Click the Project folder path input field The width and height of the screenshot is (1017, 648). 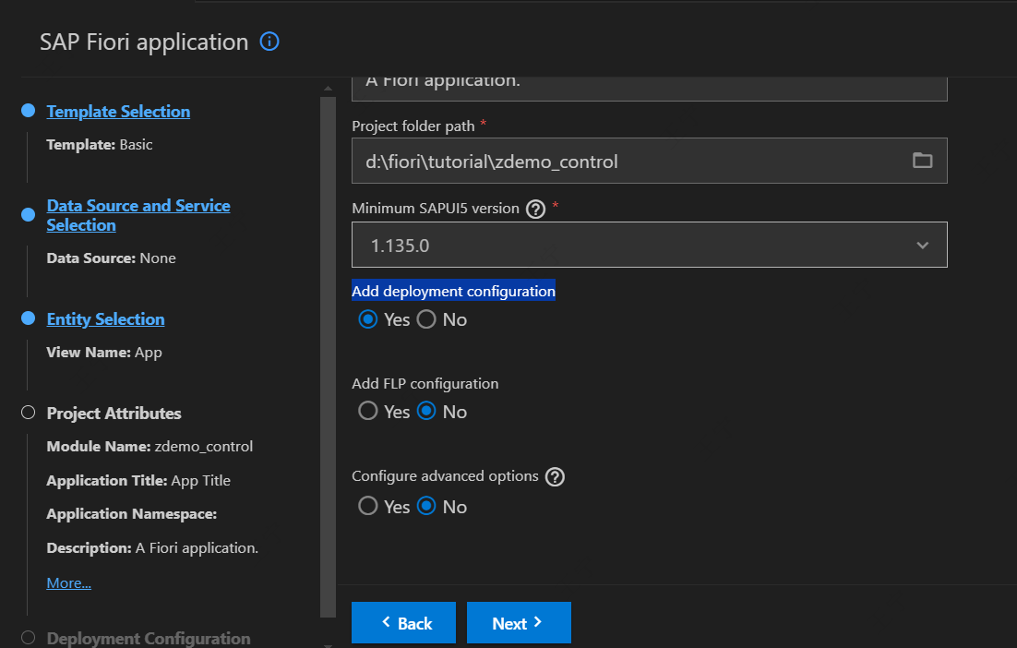[628, 162]
